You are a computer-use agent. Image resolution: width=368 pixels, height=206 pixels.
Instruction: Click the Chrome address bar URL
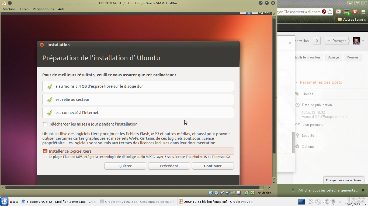300,12
